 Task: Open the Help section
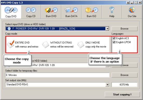tap(112, 12)
